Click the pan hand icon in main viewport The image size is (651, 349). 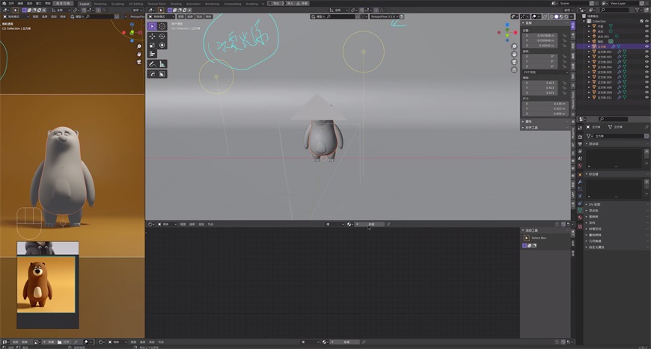coord(514,55)
